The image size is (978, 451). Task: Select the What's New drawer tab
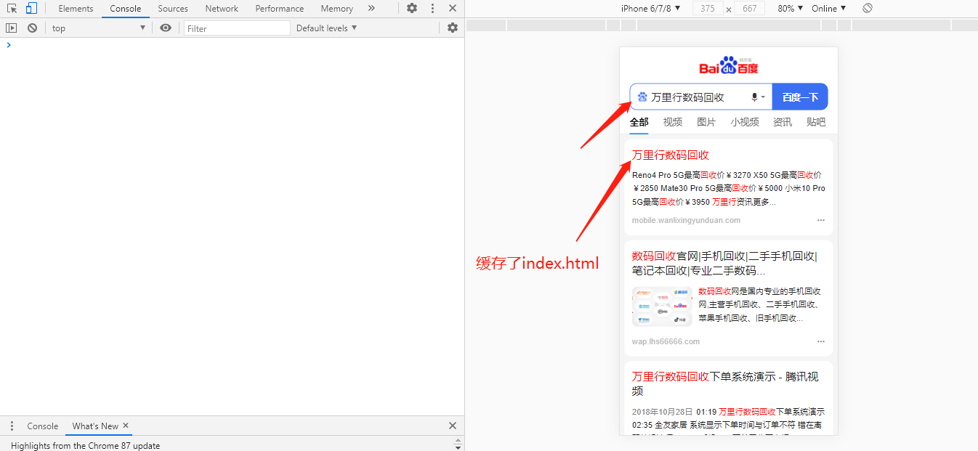pyautogui.click(x=95, y=426)
